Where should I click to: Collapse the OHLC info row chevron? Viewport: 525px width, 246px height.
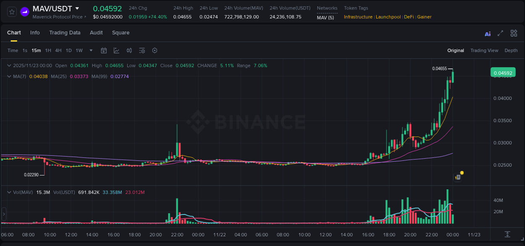[x=9, y=65]
